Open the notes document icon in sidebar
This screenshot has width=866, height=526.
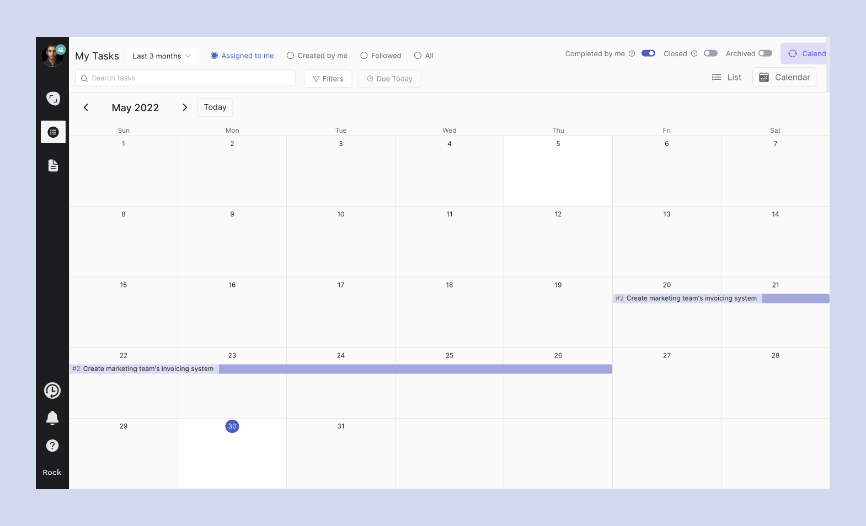[x=53, y=166]
